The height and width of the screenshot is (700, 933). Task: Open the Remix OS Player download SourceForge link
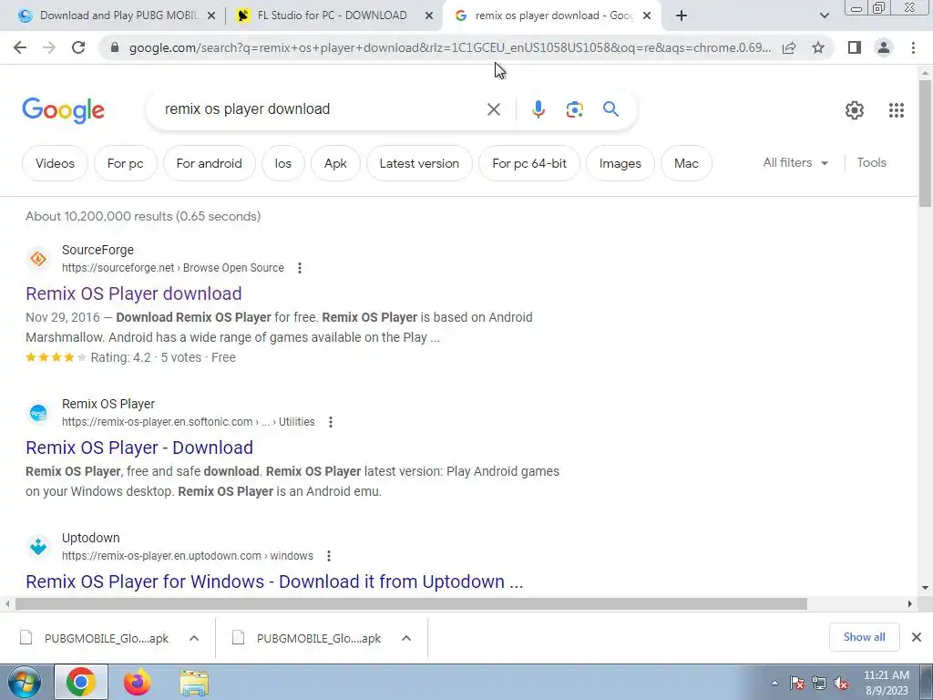[133, 293]
